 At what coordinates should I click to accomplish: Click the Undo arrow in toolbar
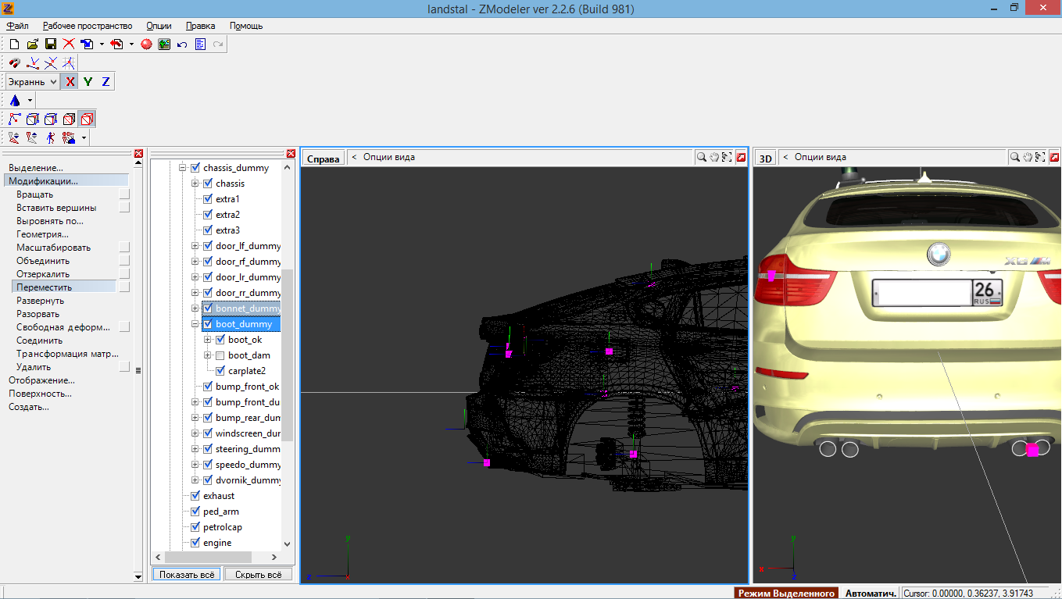click(x=182, y=45)
